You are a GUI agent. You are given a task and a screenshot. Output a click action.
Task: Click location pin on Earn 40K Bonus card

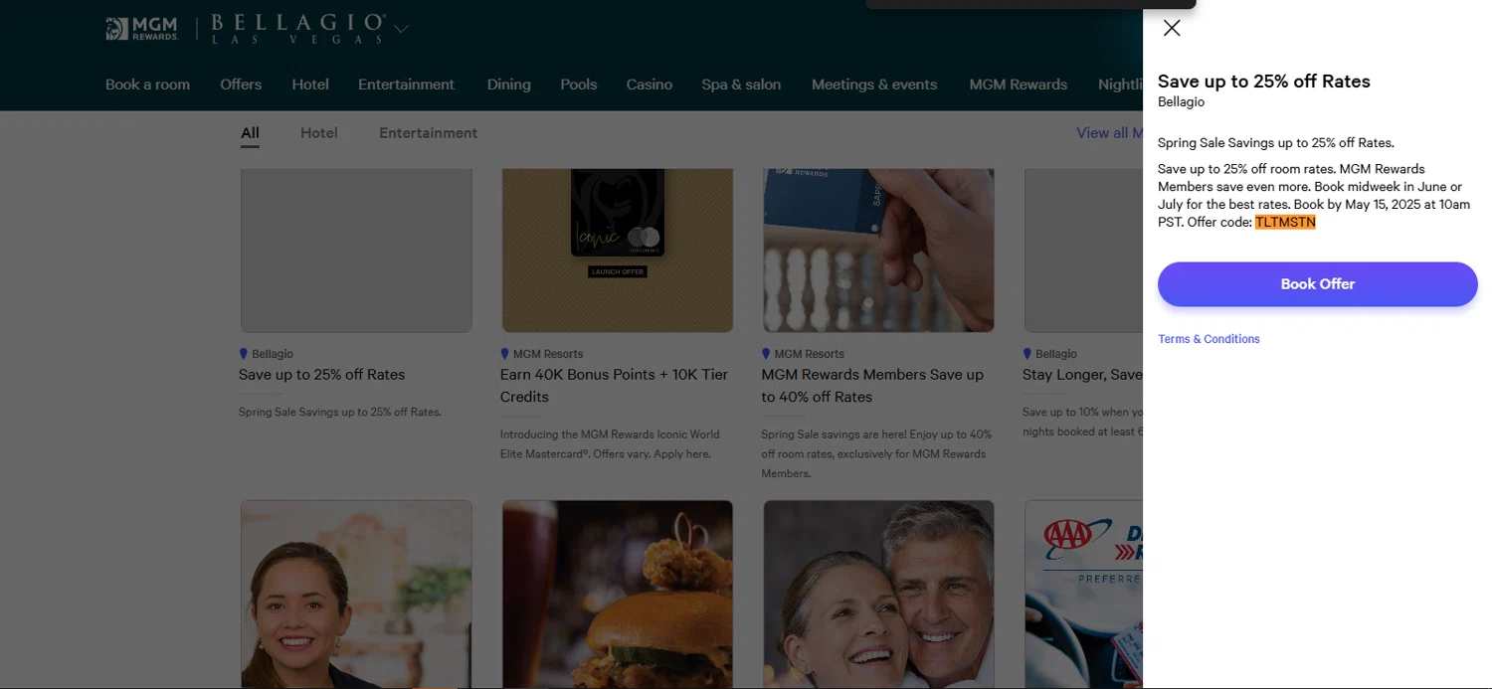point(505,354)
